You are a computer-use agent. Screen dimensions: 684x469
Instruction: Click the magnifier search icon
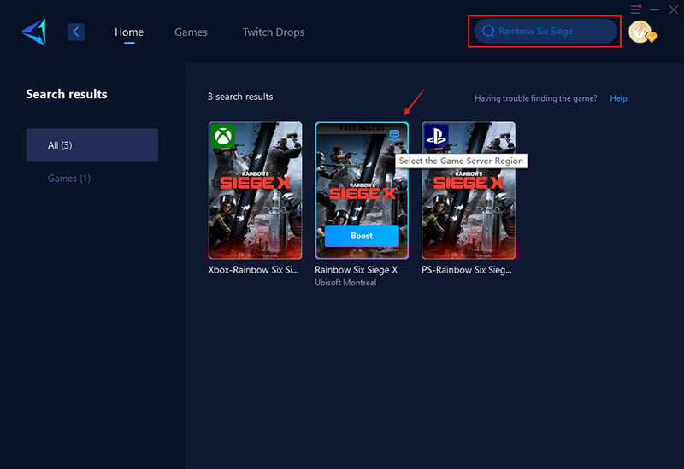click(x=488, y=31)
